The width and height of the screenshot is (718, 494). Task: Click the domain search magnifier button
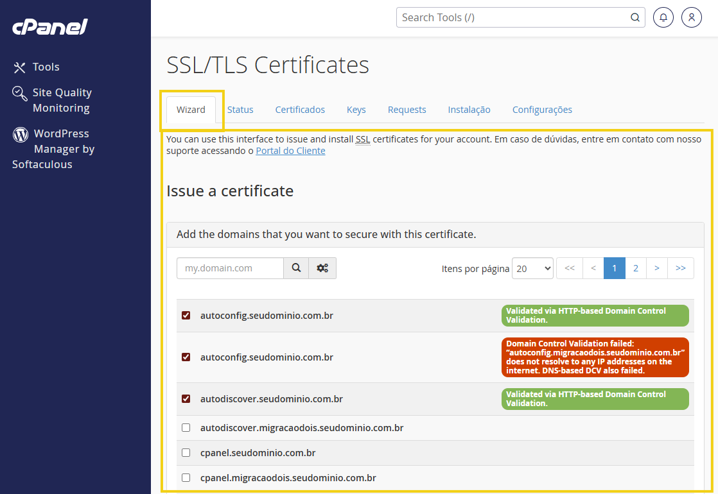coord(296,268)
